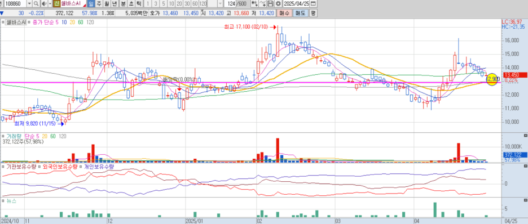Click green 60 moving average in price legend
Viewport: 528px width, 224px height.
coord(81,22)
